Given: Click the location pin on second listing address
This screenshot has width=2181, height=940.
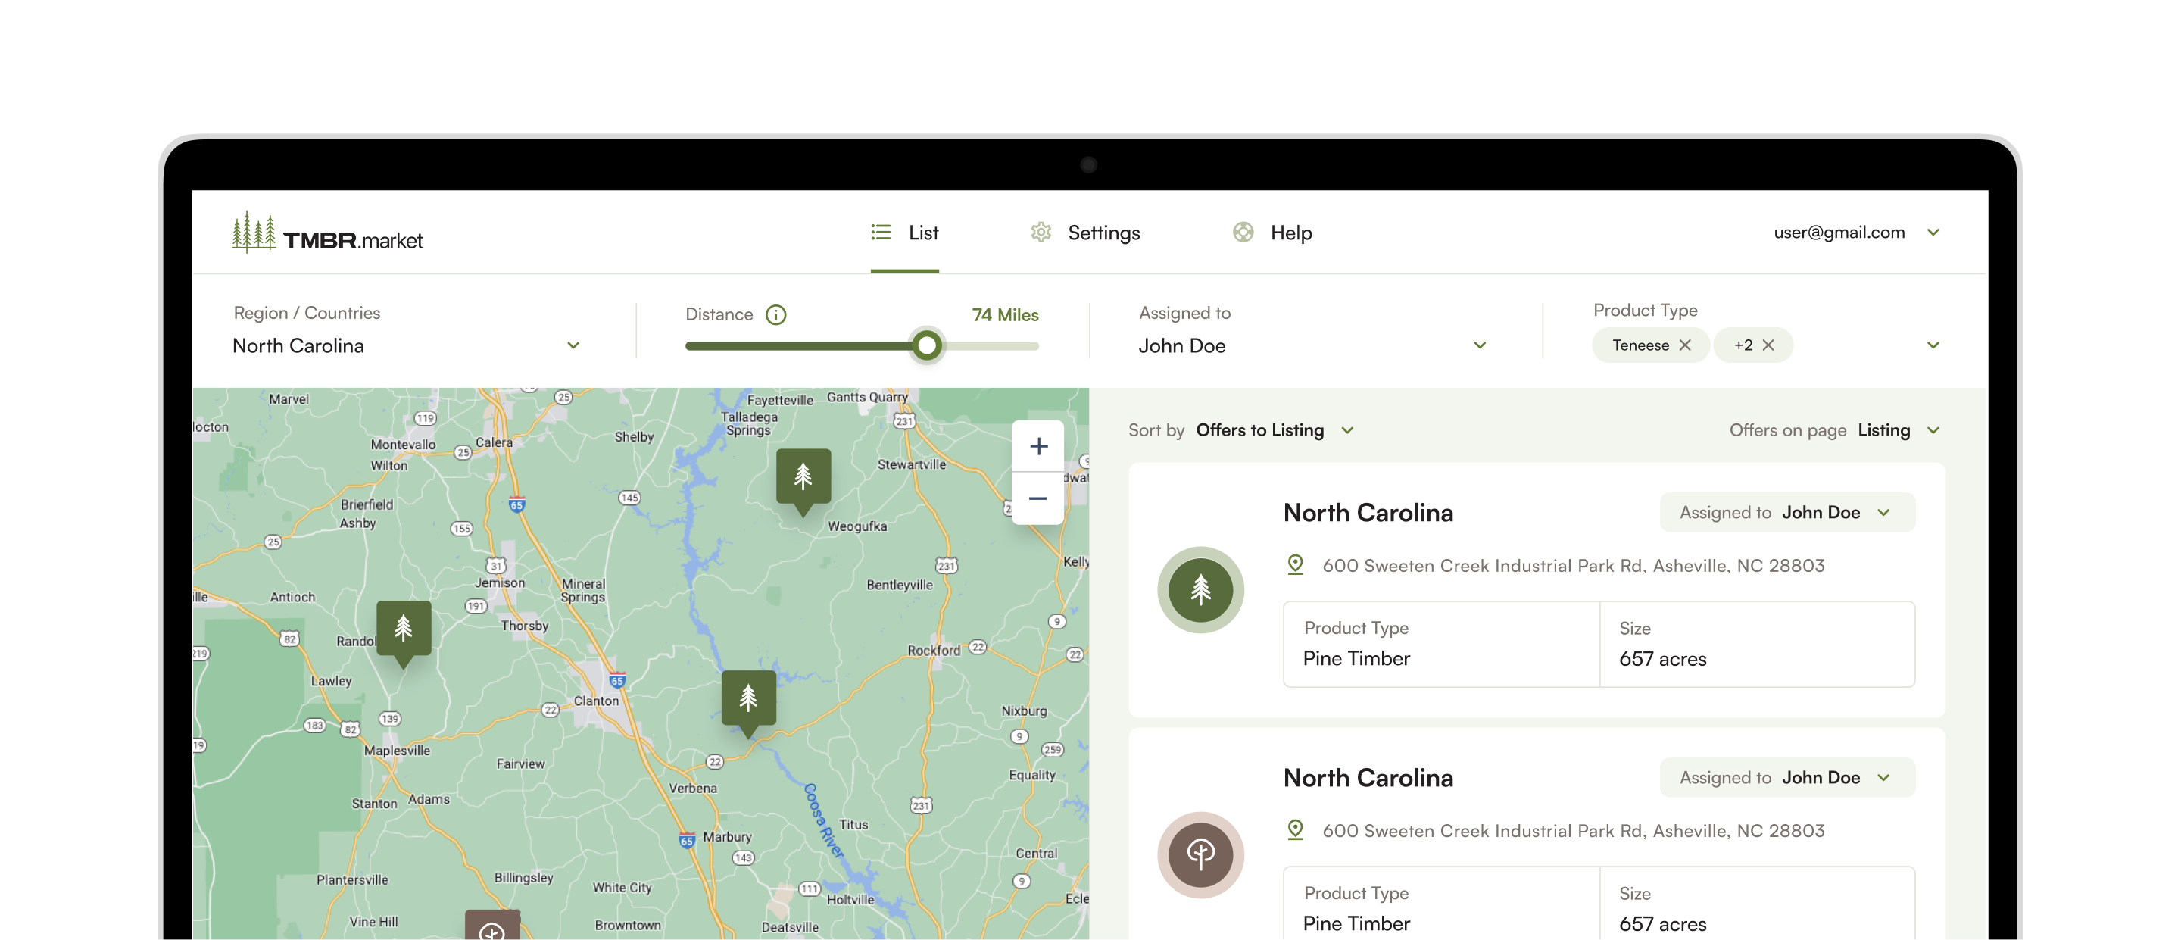Looking at the screenshot, I should (1294, 830).
